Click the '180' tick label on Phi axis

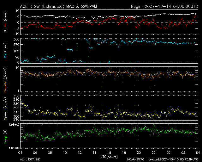coord(16,51)
